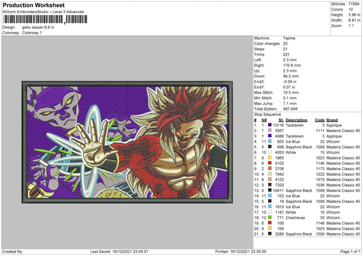Click the red swatch in stop row 8

click(x=270, y=163)
